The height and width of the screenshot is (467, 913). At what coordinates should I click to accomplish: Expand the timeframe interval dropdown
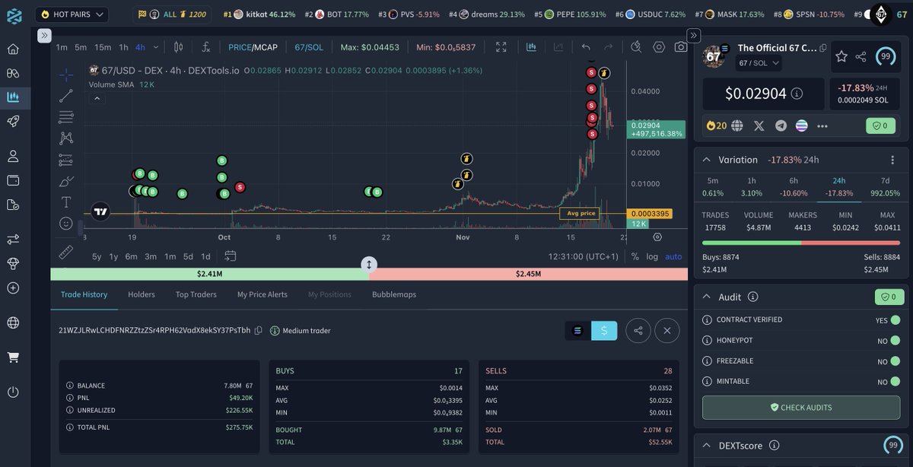click(155, 47)
